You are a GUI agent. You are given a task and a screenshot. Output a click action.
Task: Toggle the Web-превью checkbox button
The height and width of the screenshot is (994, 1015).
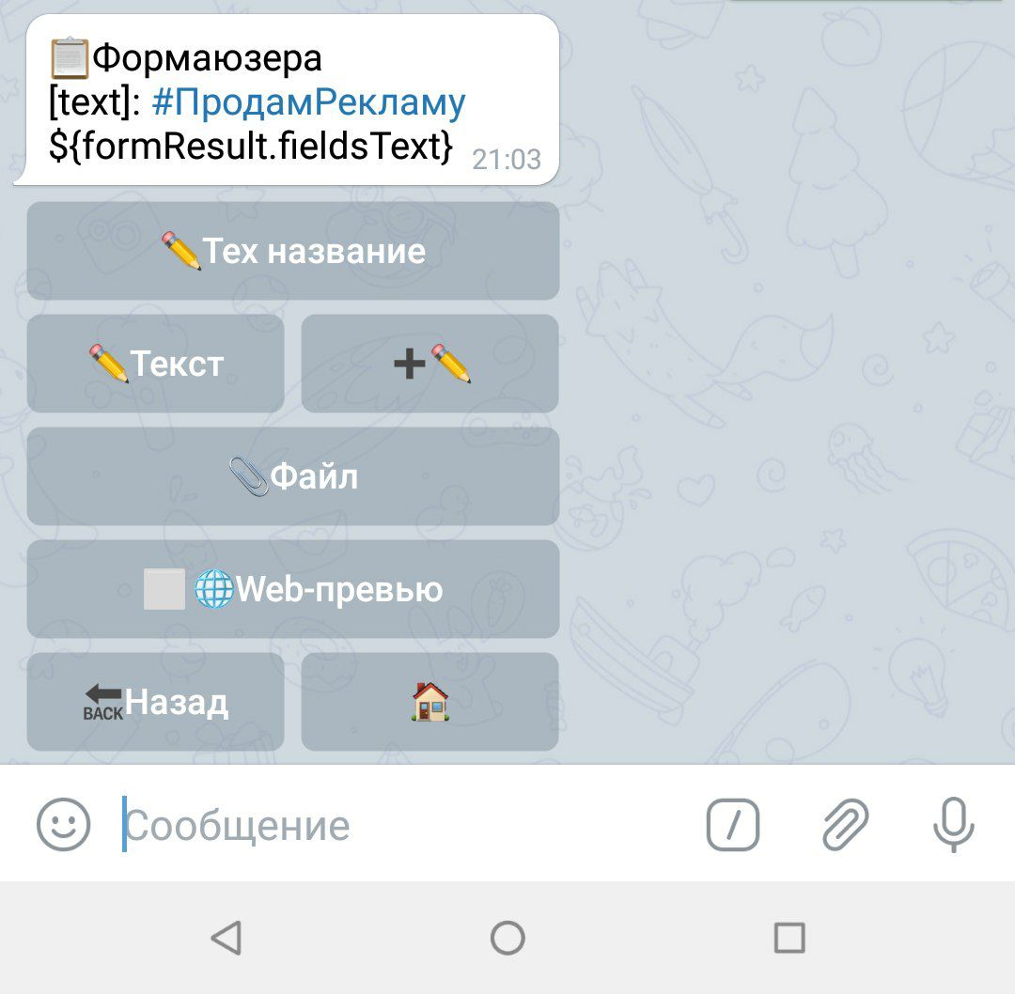(293, 589)
